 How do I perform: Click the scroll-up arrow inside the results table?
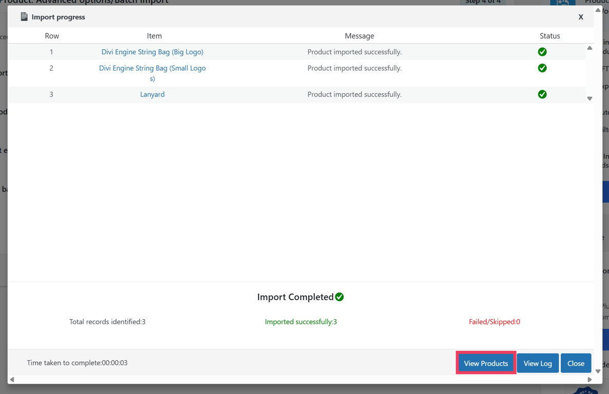(589, 47)
